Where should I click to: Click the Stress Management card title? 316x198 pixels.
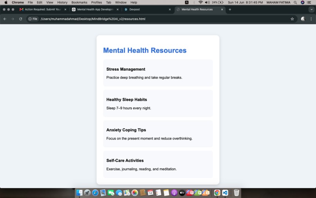click(126, 69)
